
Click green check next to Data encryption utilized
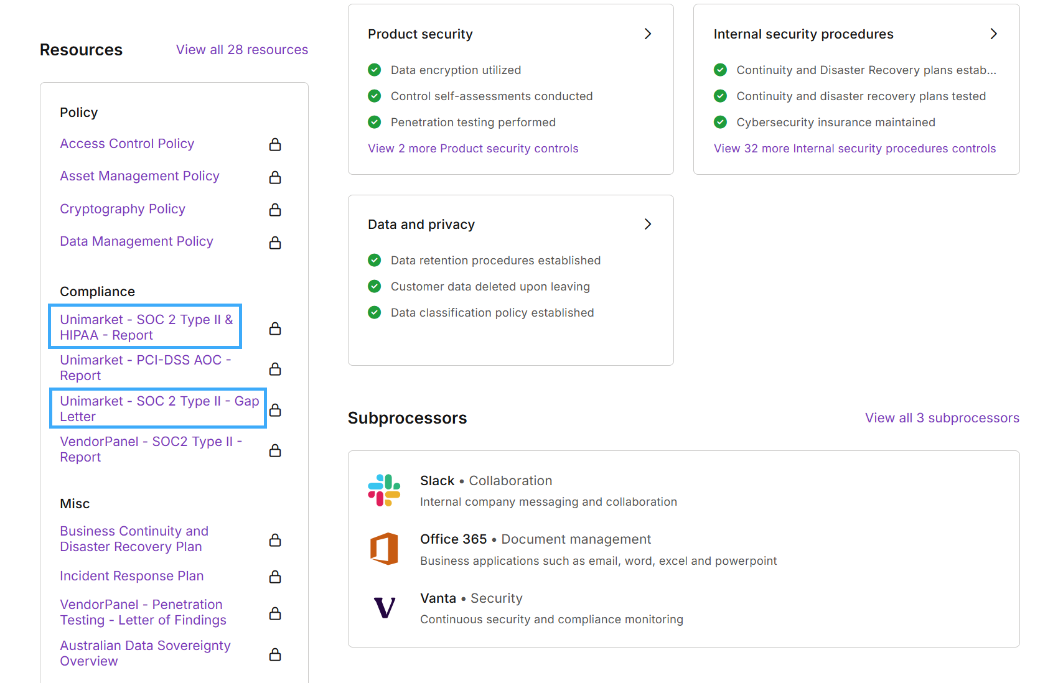point(375,70)
